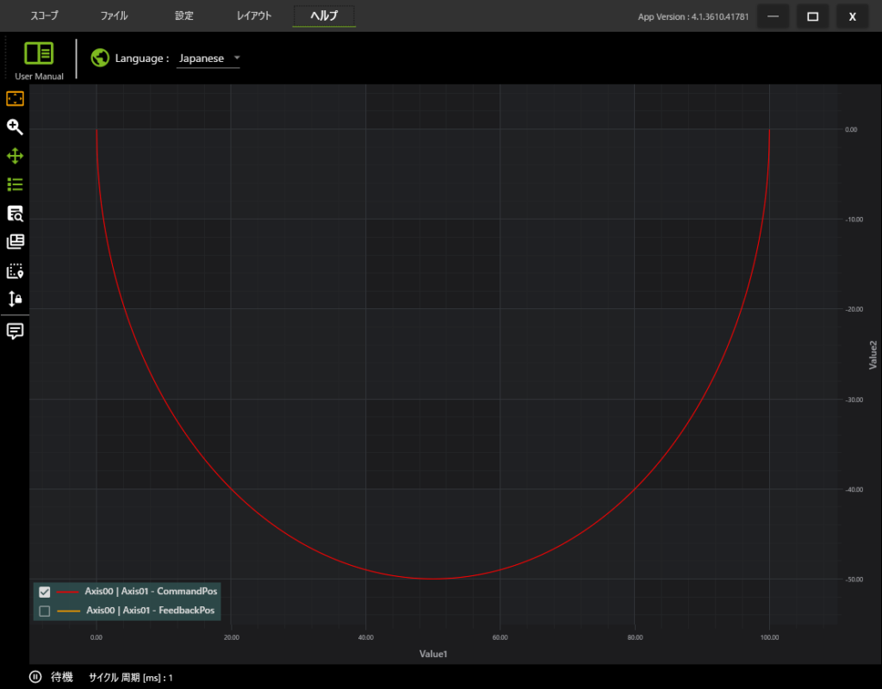Screen dimensions: 882x689
Task: Activate the pan move arrows tool
Action: 15,156
